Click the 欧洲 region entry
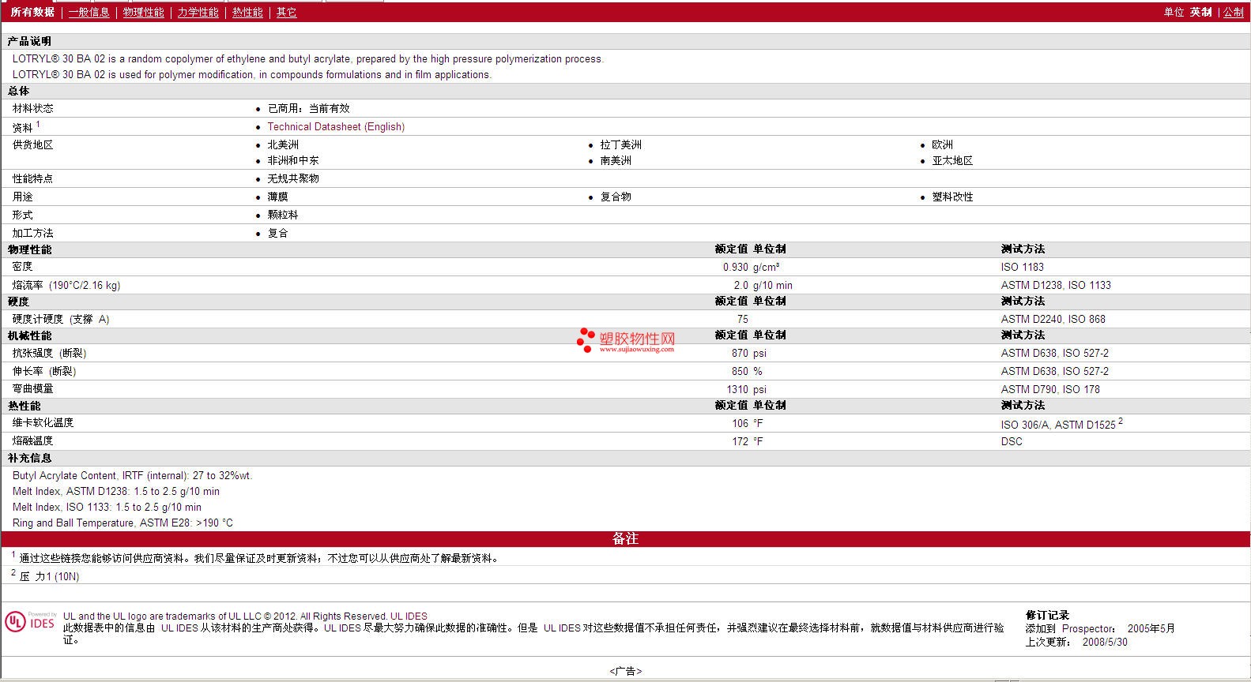This screenshot has height=682, width=1251. pos(943,145)
